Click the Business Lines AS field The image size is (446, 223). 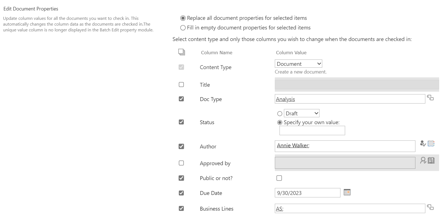pyautogui.click(x=350, y=209)
